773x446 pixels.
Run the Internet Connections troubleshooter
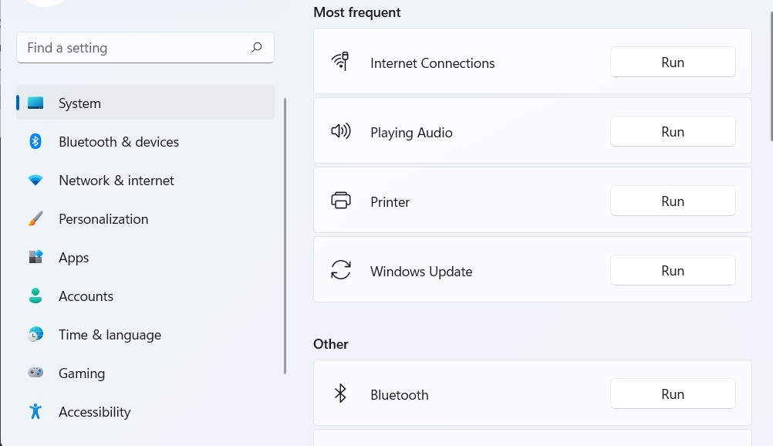coord(672,63)
